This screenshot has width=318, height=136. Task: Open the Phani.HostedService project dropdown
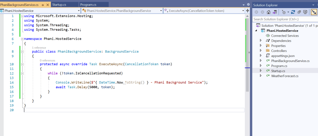tap(40, 11)
